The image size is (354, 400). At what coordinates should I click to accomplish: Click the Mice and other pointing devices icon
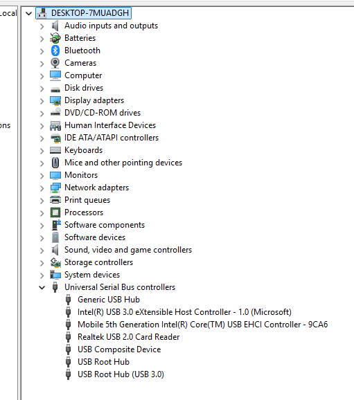pos(55,163)
